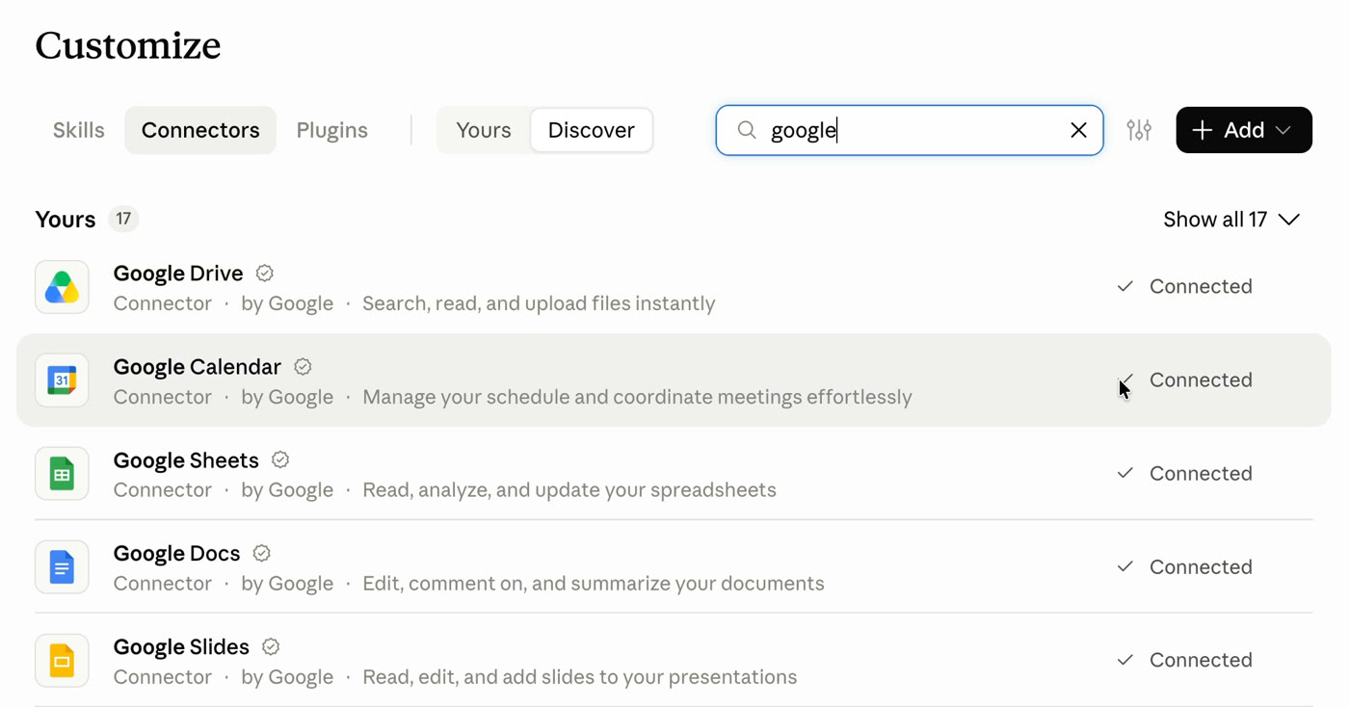Click the checkmark in Google Slides row
Screen dimensions: 1349x707
[x=1124, y=660]
